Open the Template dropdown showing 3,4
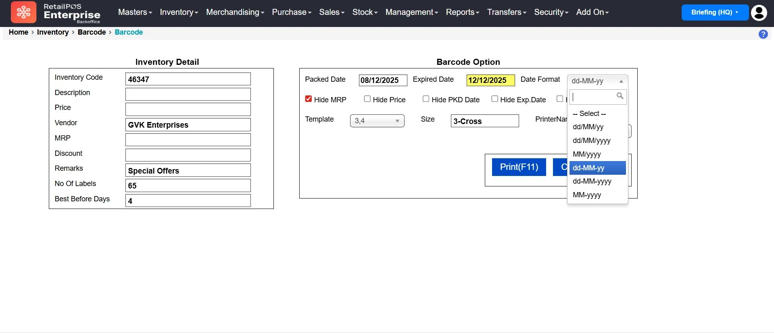Screen dimensions: 774x333 [x=377, y=121]
